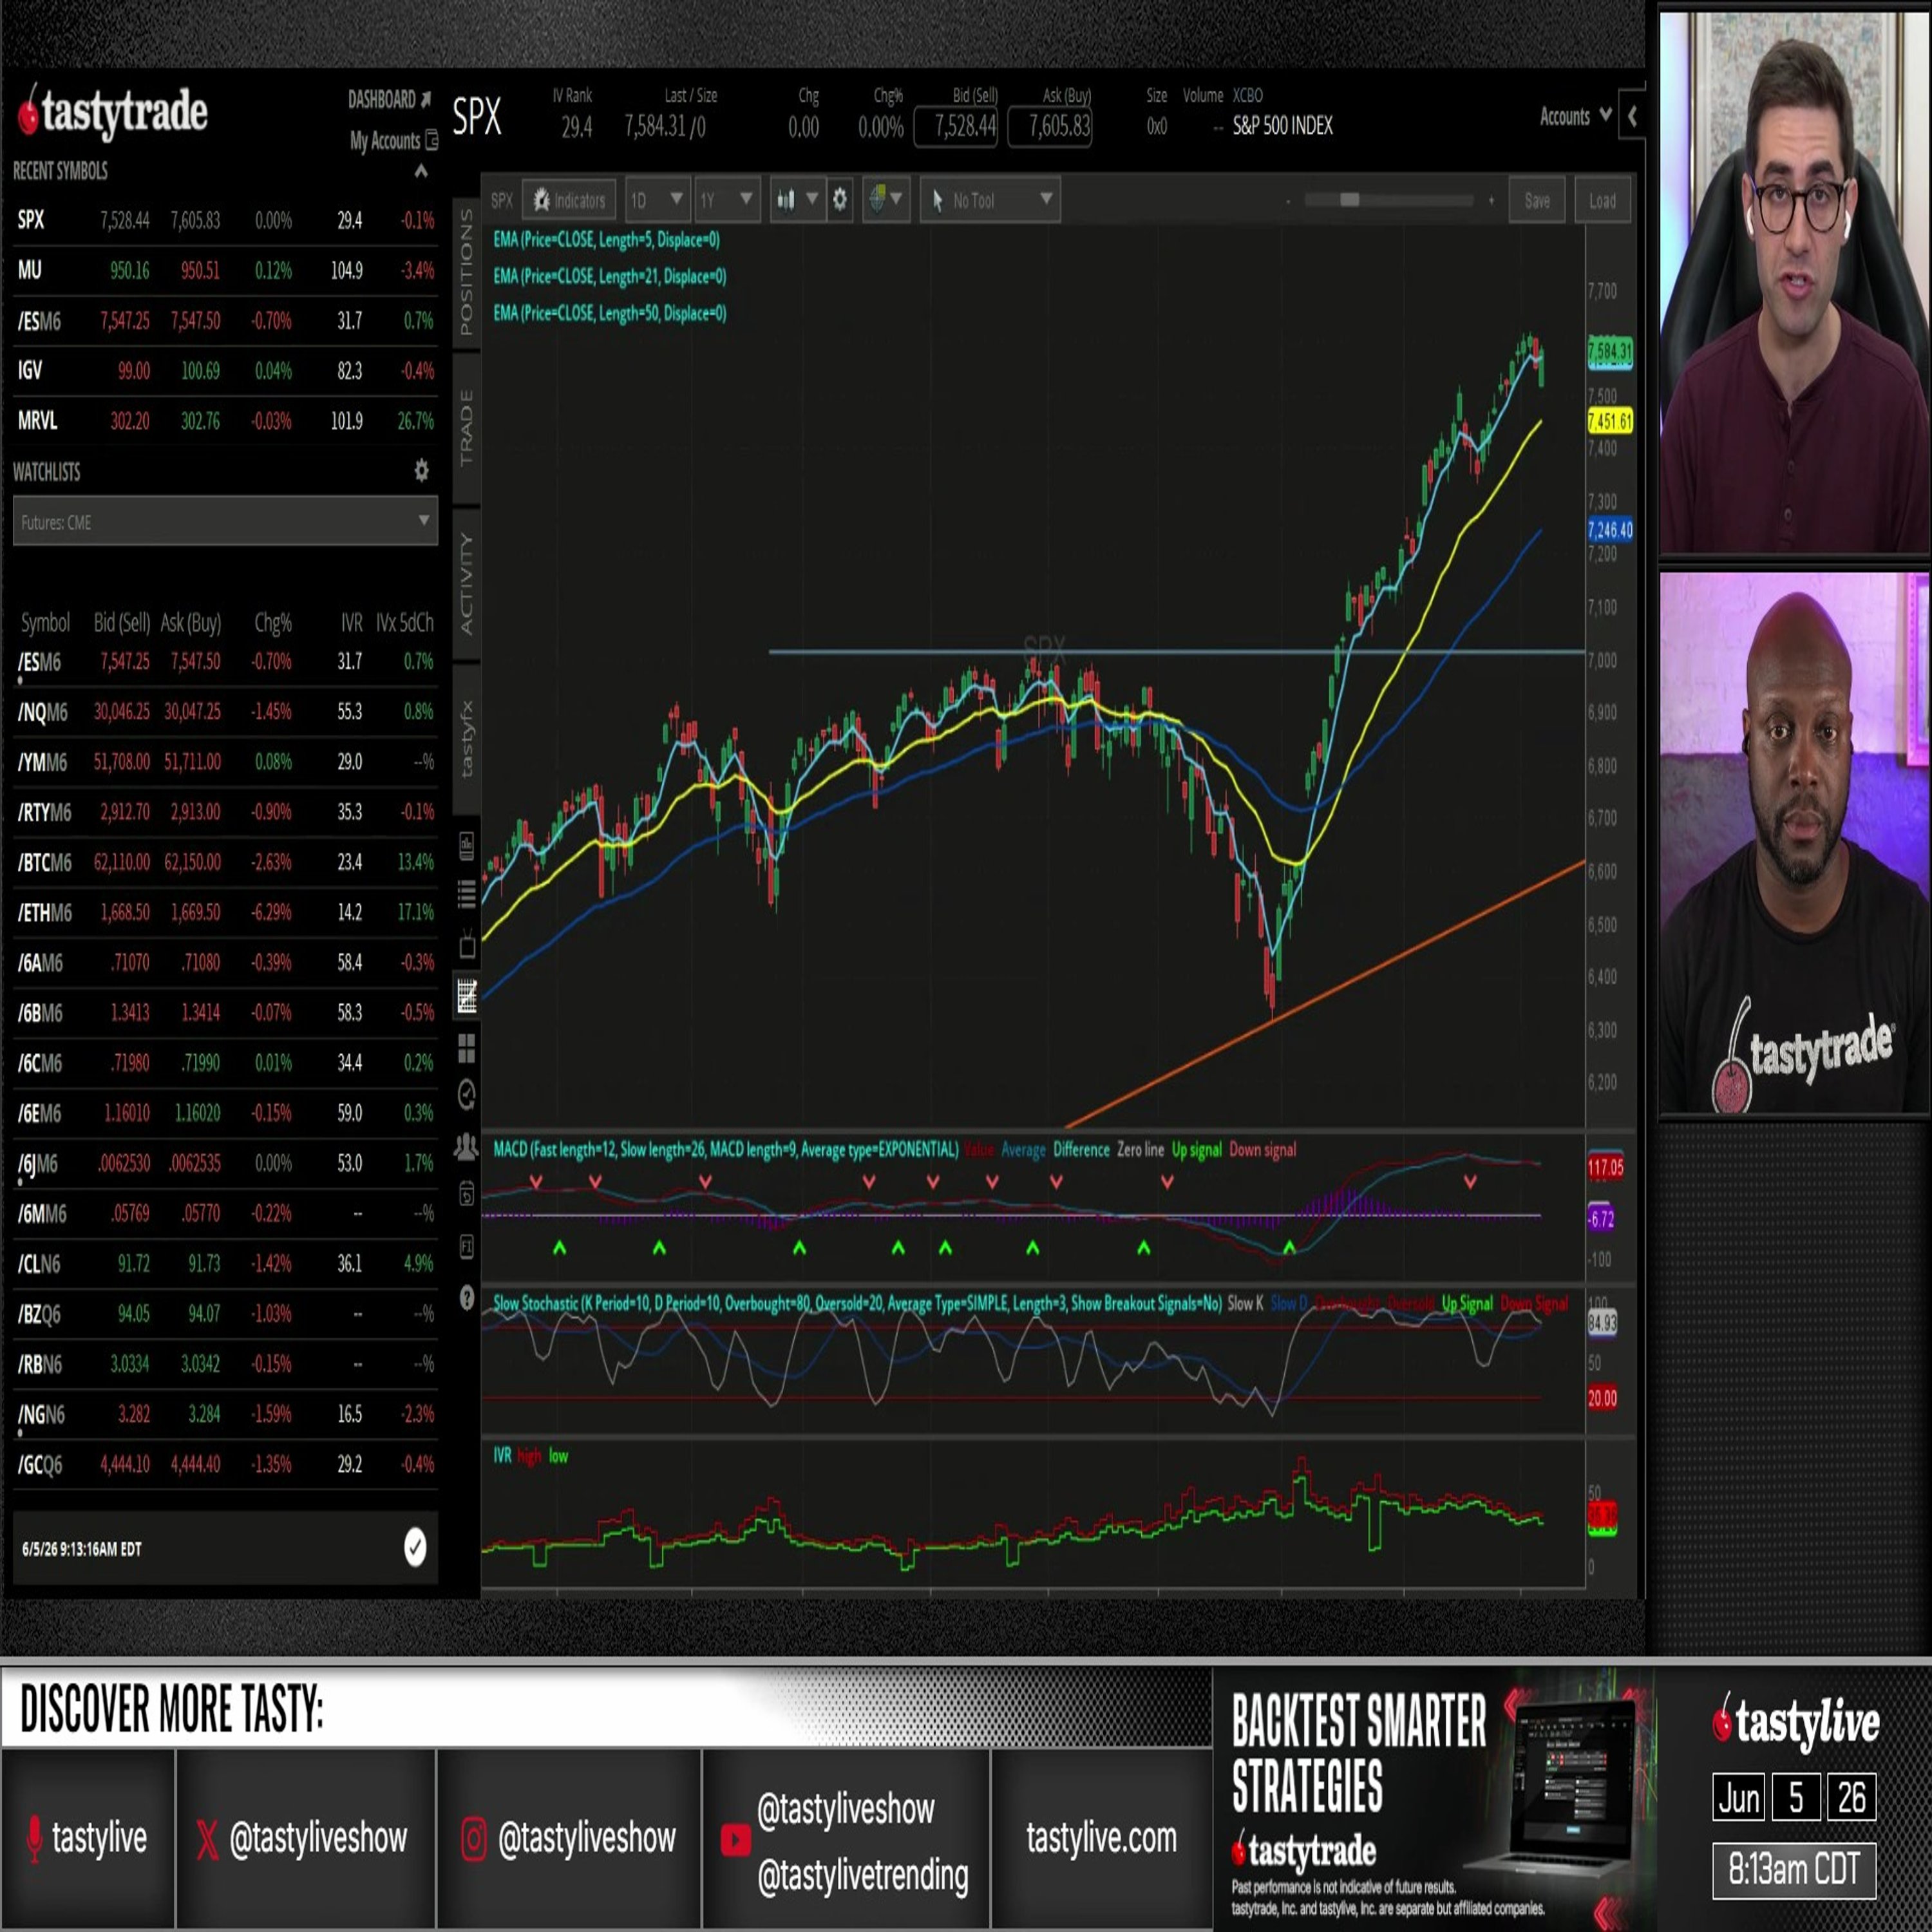
Task: Expand the chart style dropdown arrow
Action: click(812, 198)
